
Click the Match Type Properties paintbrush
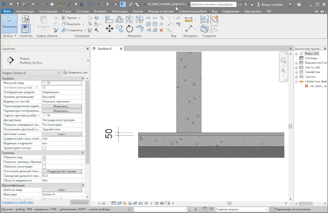pyautogui.click(x=56, y=30)
